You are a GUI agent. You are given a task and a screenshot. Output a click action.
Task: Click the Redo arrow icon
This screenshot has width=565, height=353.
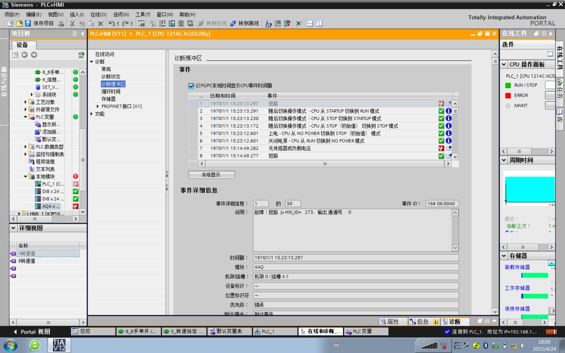point(125,23)
